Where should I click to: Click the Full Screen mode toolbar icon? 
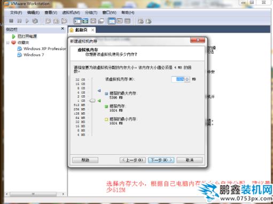(x=93, y=21)
